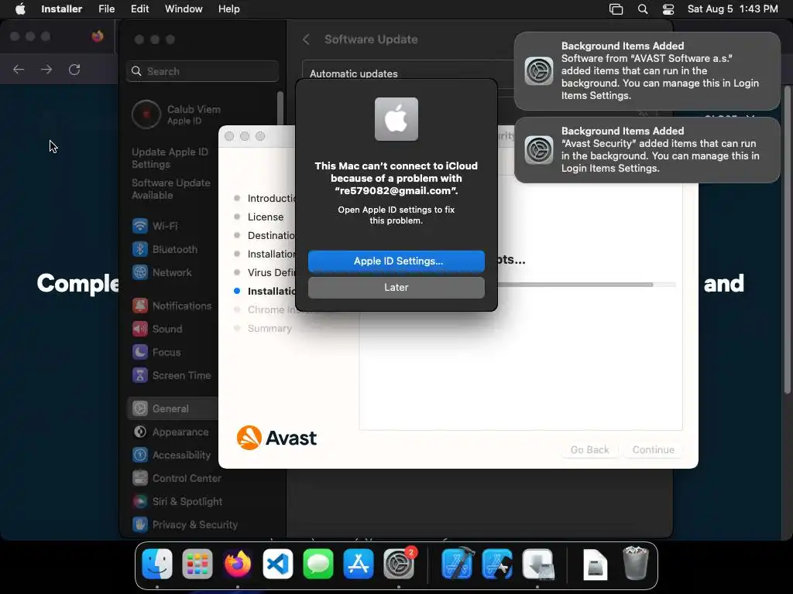Open Finder from the Dock
This screenshot has width=793, height=594.
(x=156, y=564)
